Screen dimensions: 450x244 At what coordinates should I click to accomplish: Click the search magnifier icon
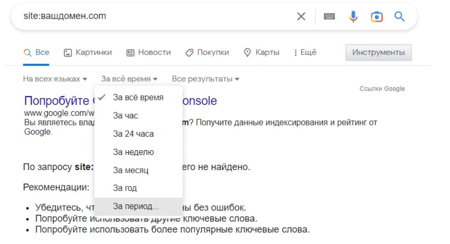coord(399,16)
